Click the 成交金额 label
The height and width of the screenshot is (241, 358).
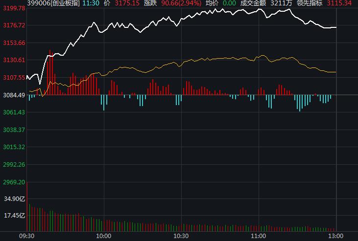point(253,3)
